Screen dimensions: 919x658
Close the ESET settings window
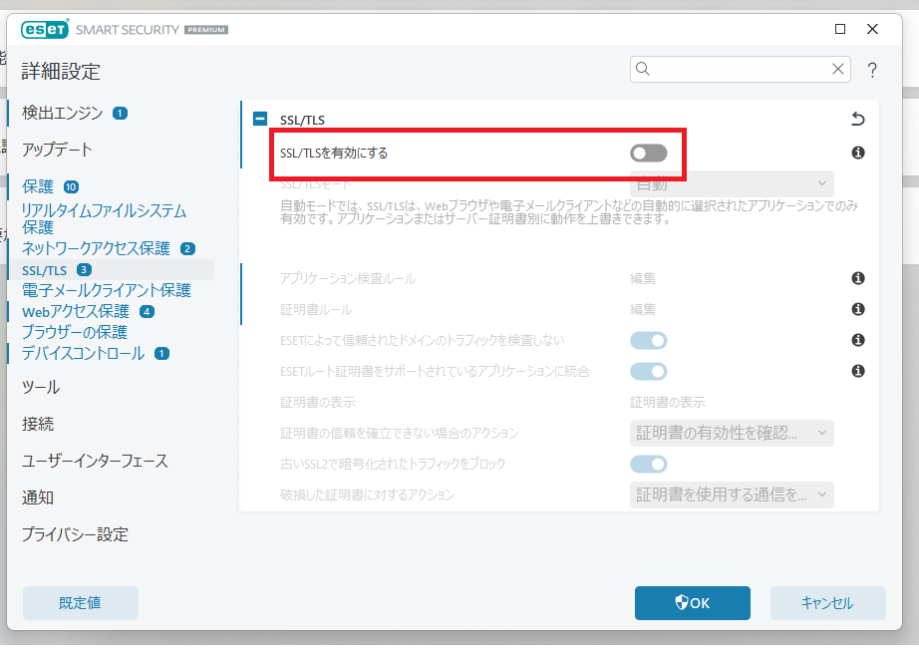click(x=872, y=29)
